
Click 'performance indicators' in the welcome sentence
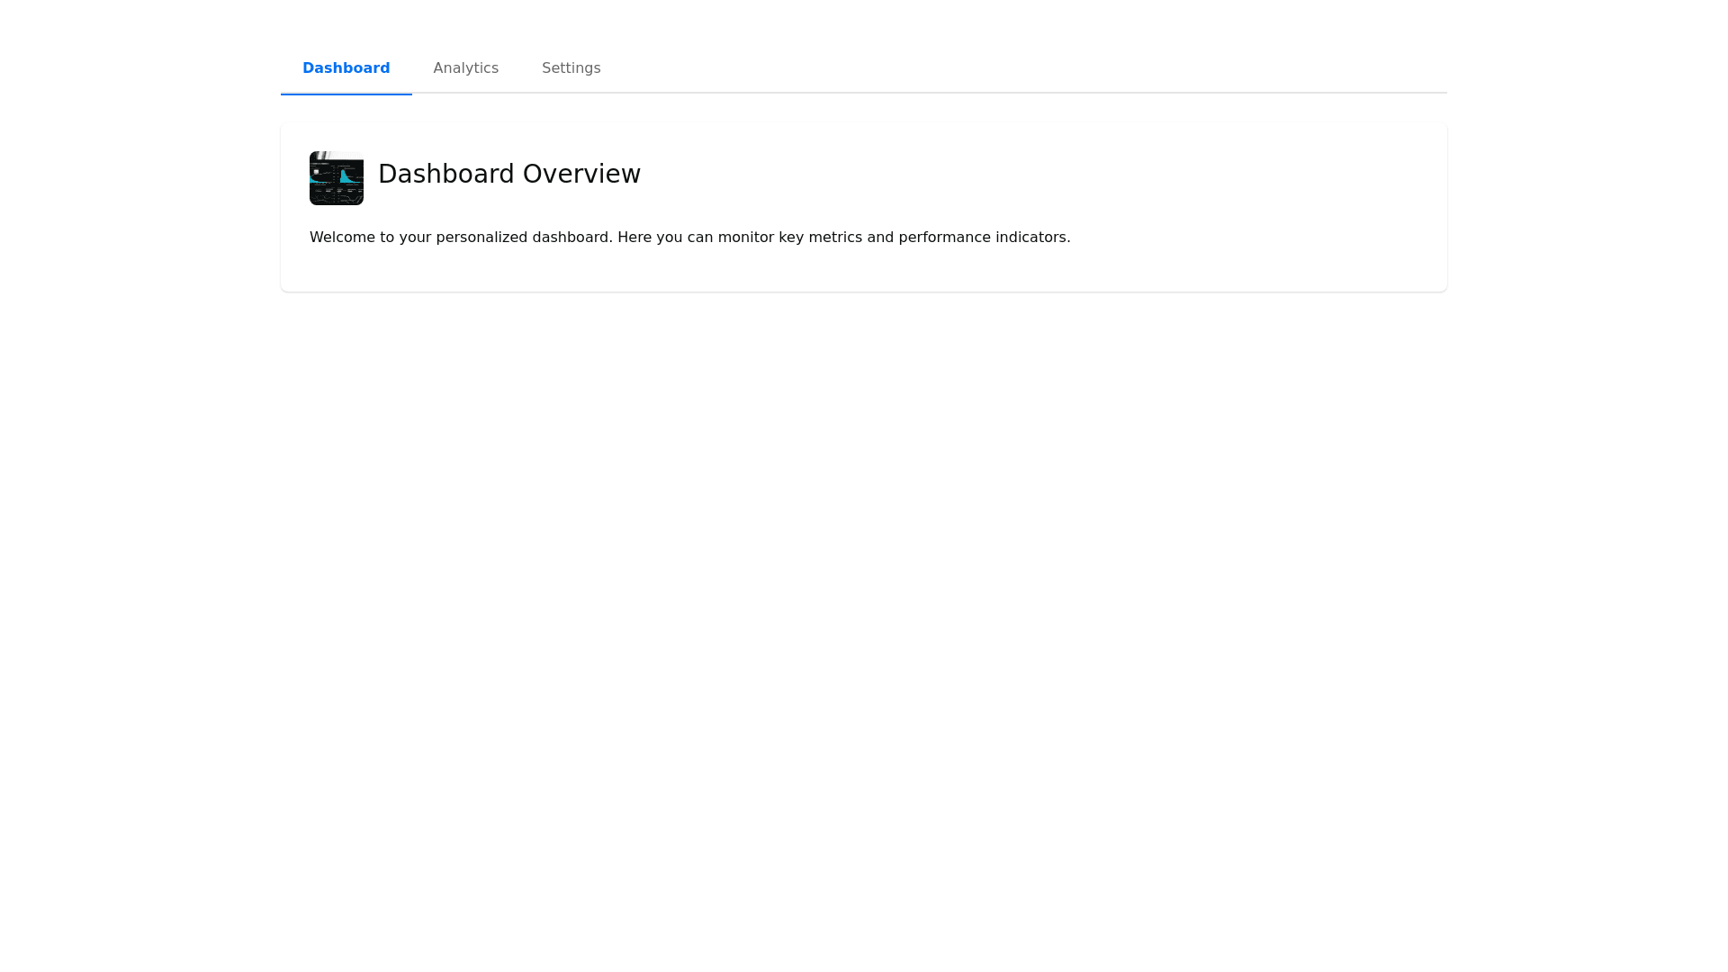coord(983,238)
